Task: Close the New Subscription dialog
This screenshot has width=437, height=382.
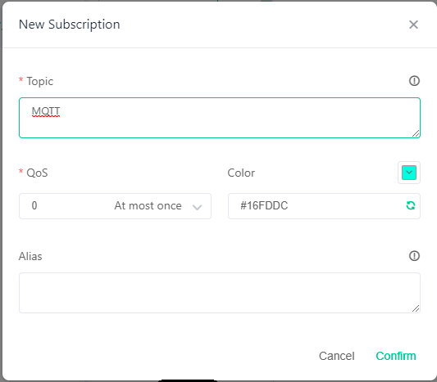Action: [x=413, y=25]
